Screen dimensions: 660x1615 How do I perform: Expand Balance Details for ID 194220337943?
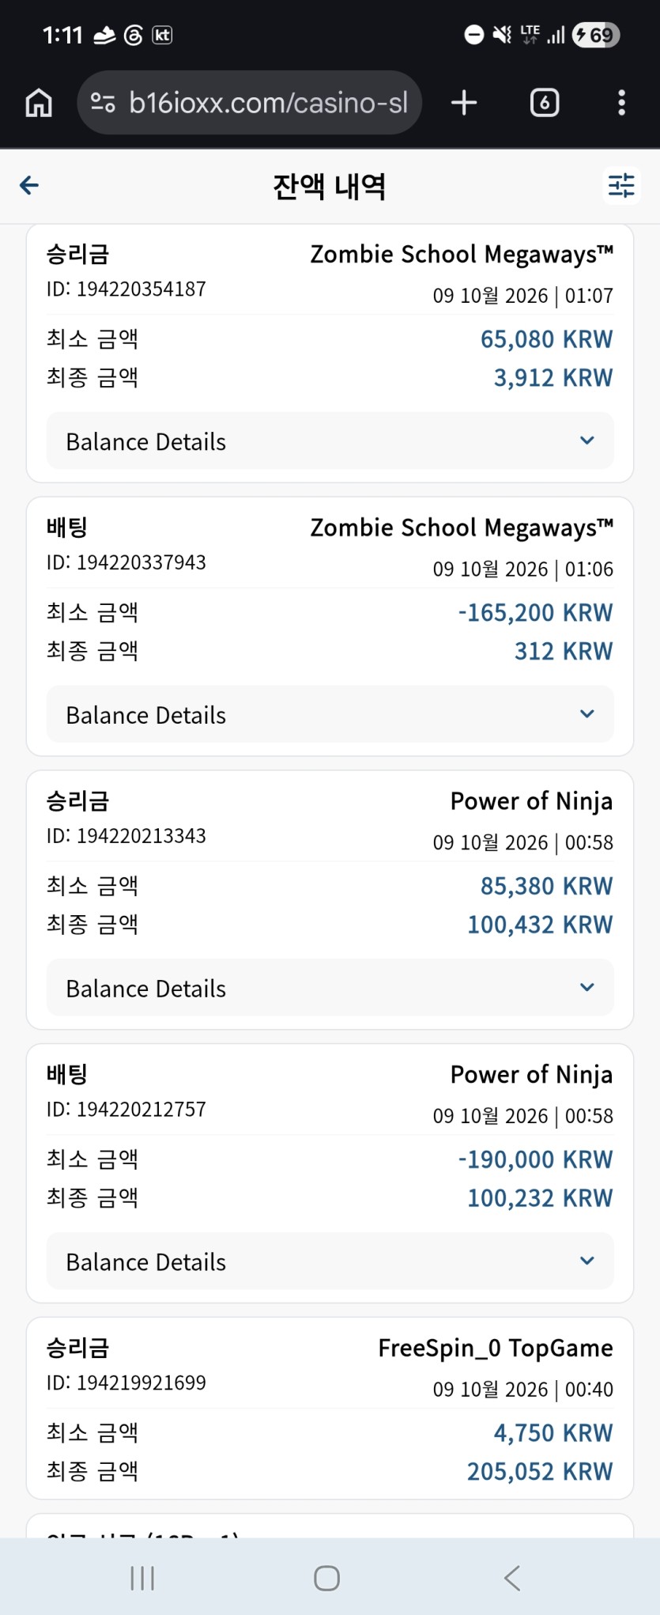click(330, 714)
